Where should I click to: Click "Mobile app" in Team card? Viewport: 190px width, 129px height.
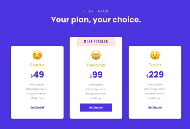pos(155,98)
